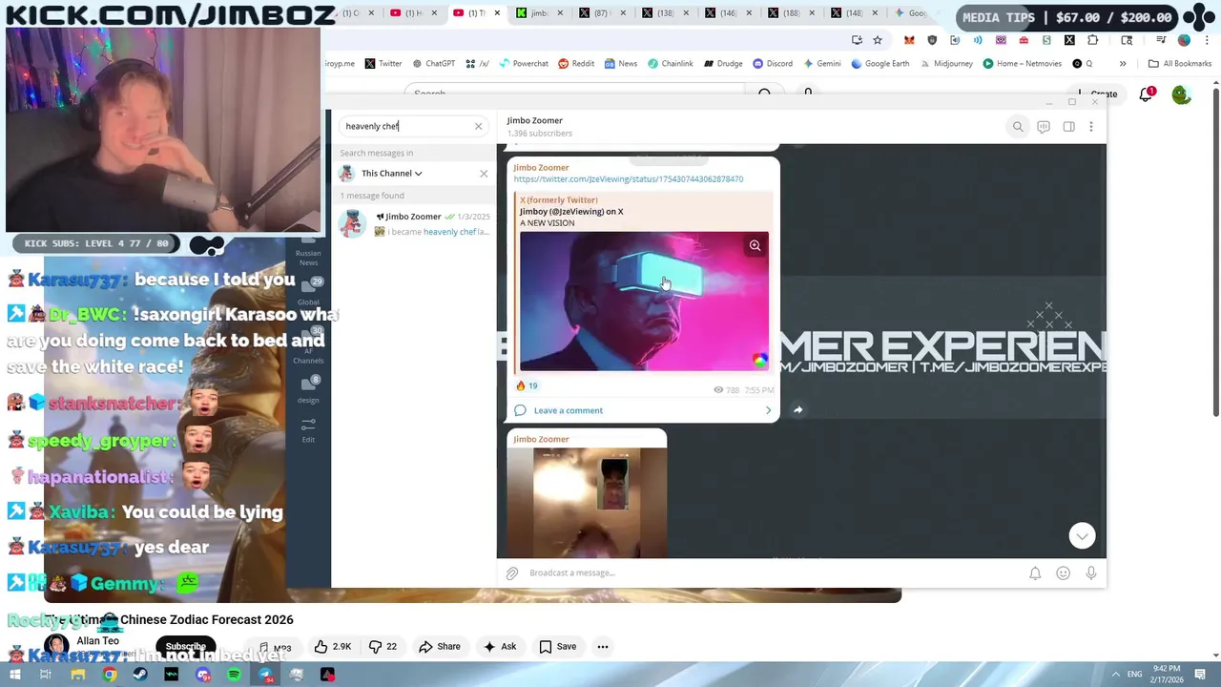Open the Gemini bookmark
The image size is (1221, 687).
pyautogui.click(x=822, y=64)
